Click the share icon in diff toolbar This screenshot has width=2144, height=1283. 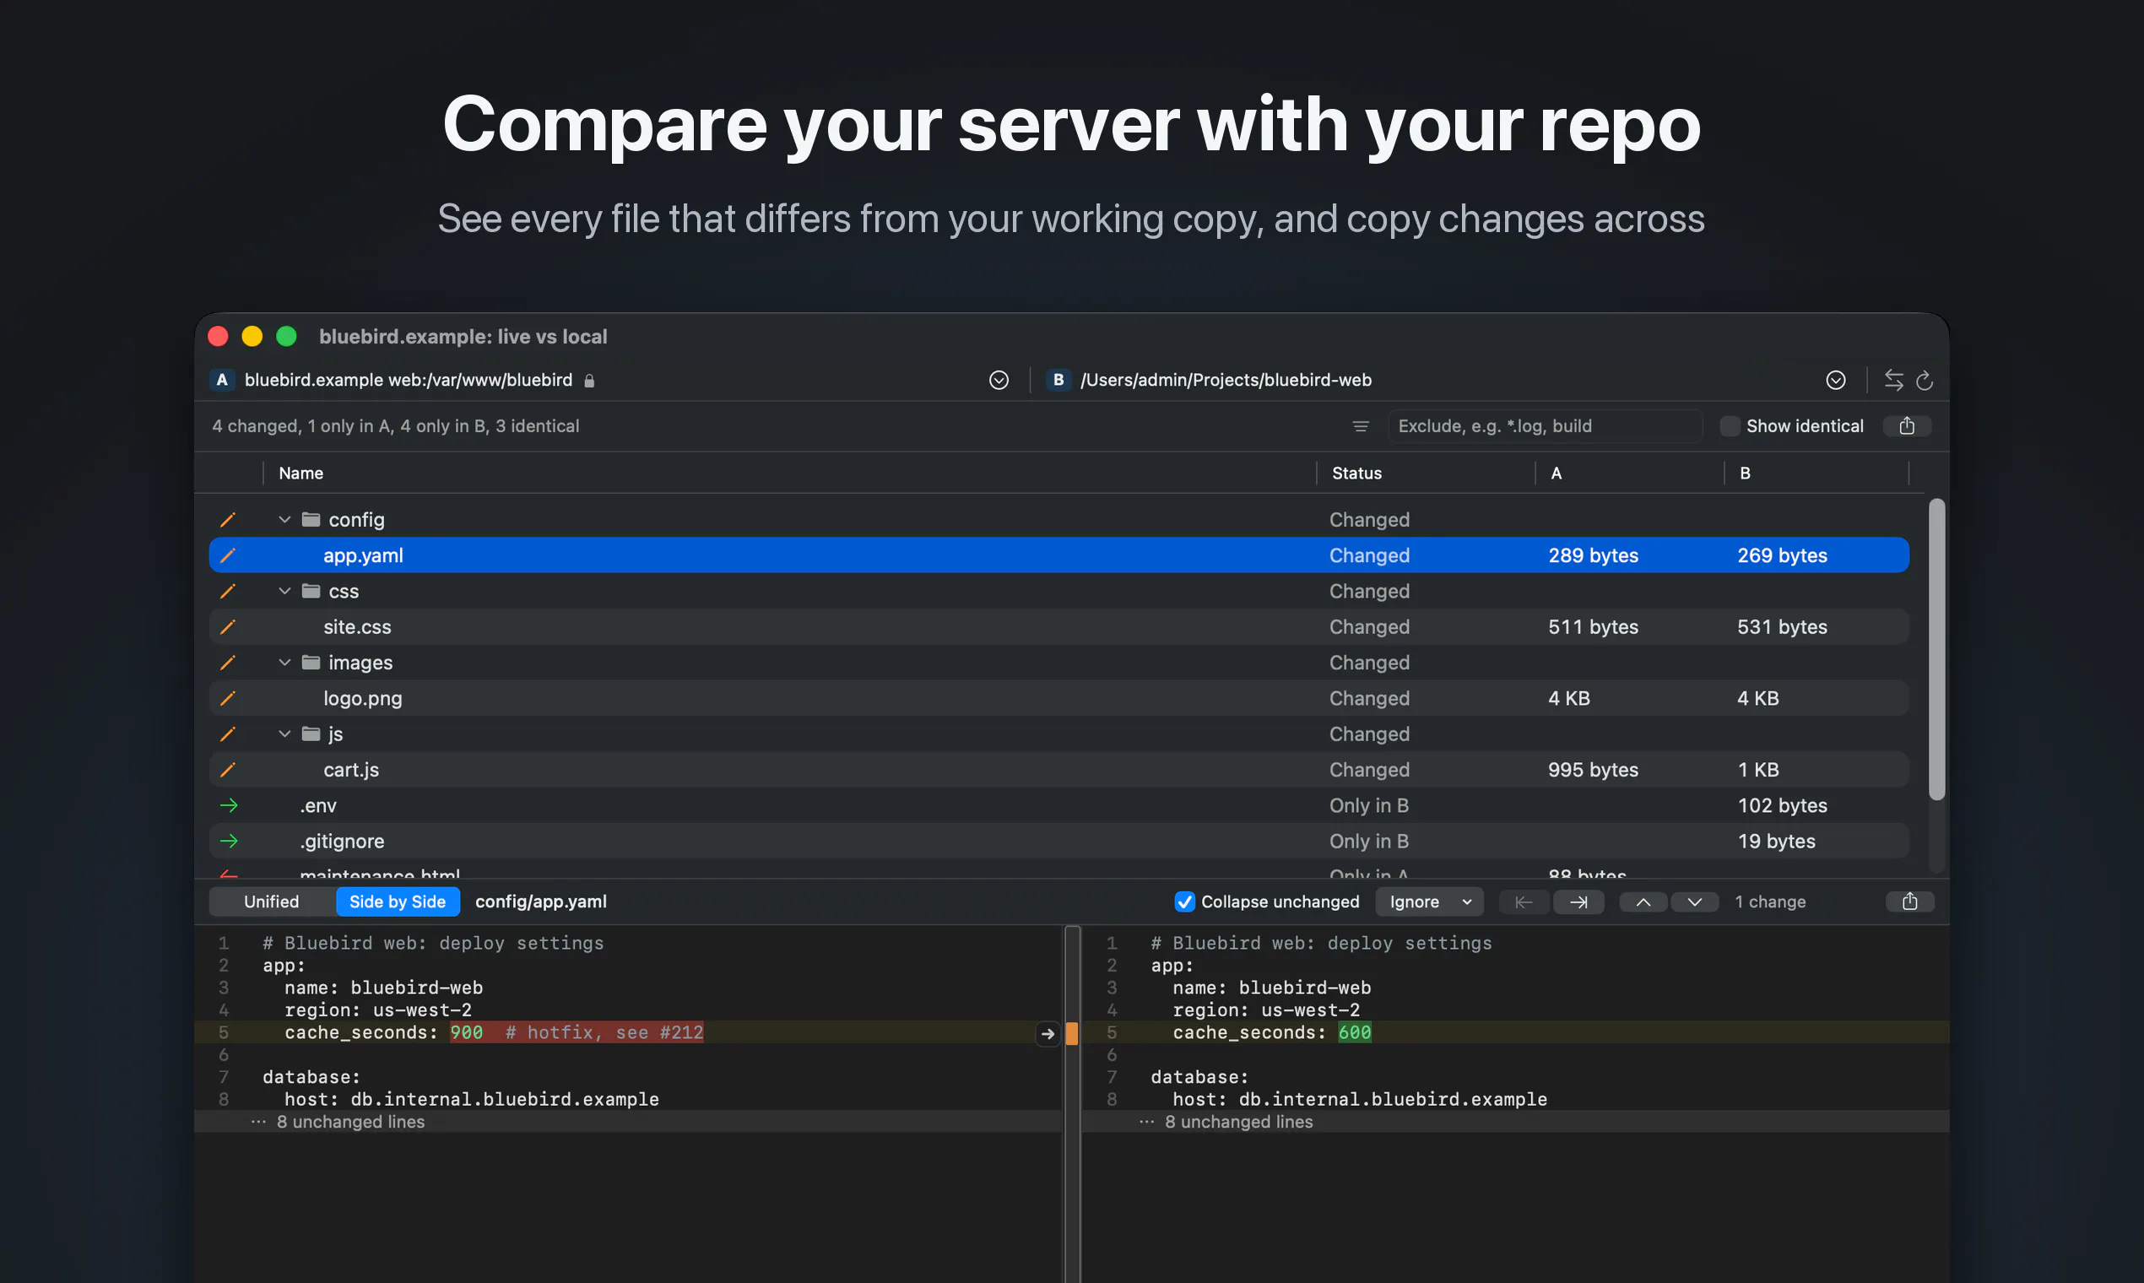click(1909, 901)
